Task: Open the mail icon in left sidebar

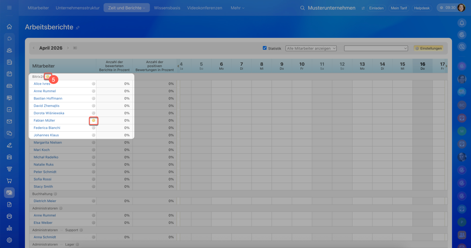Action: coord(10,121)
